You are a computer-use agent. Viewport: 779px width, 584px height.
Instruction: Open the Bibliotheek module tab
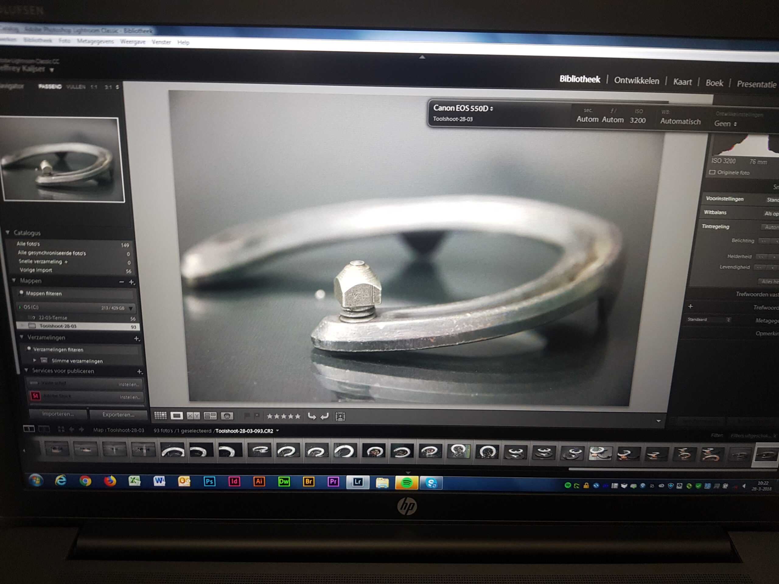coord(580,79)
